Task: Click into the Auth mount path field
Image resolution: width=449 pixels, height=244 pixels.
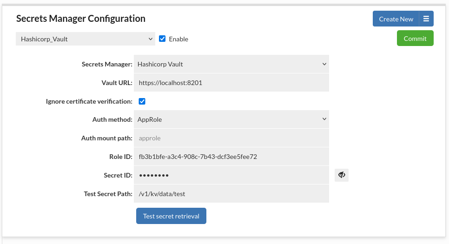Action: point(231,138)
